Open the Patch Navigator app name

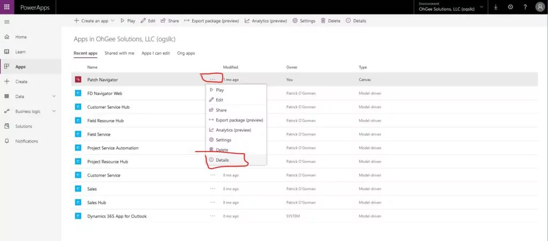pos(102,80)
